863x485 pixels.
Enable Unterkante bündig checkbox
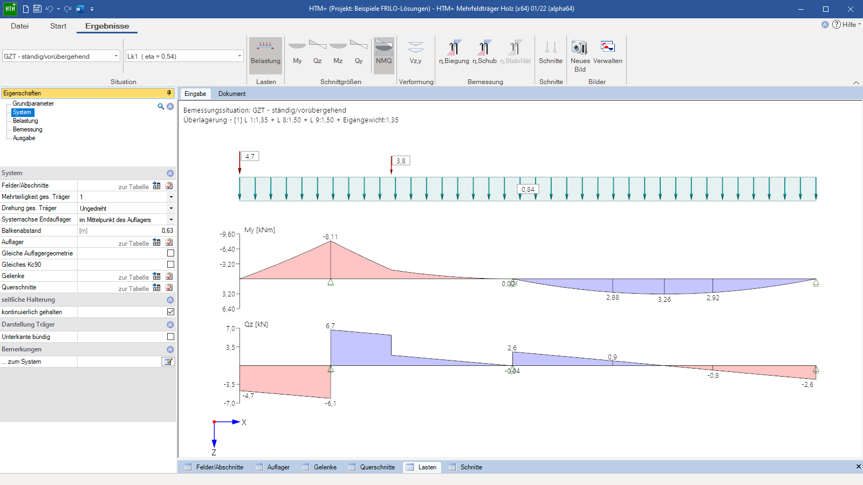170,337
